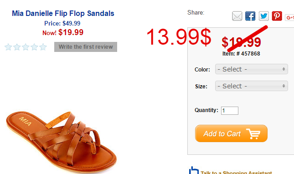Open Mia Danielle Flip Flop Sandals title link
294x174 pixels.
pyautogui.click(x=63, y=14)
